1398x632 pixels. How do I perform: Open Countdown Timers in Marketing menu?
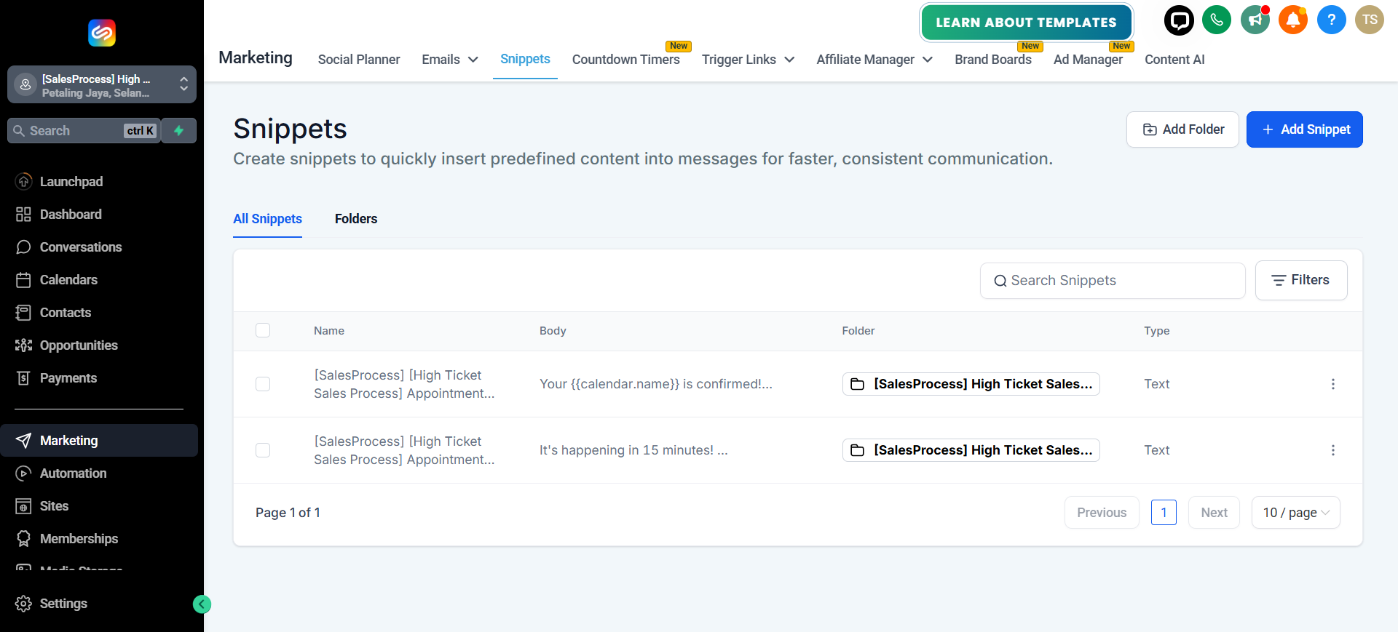tap(626, 60)
